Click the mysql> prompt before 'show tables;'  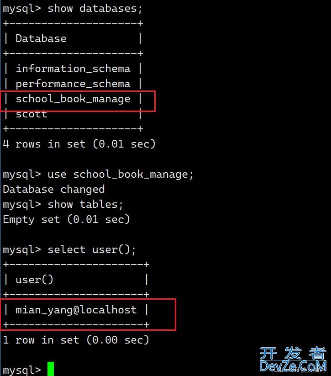(x=21, y=205)
